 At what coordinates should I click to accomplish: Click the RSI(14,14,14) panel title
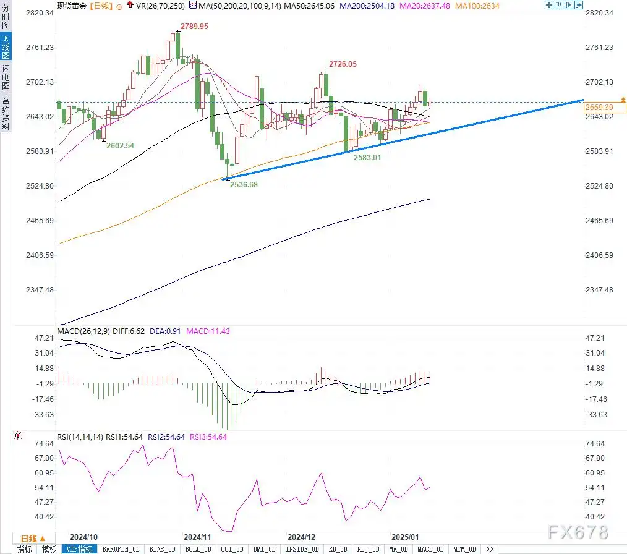click(80, 437)
